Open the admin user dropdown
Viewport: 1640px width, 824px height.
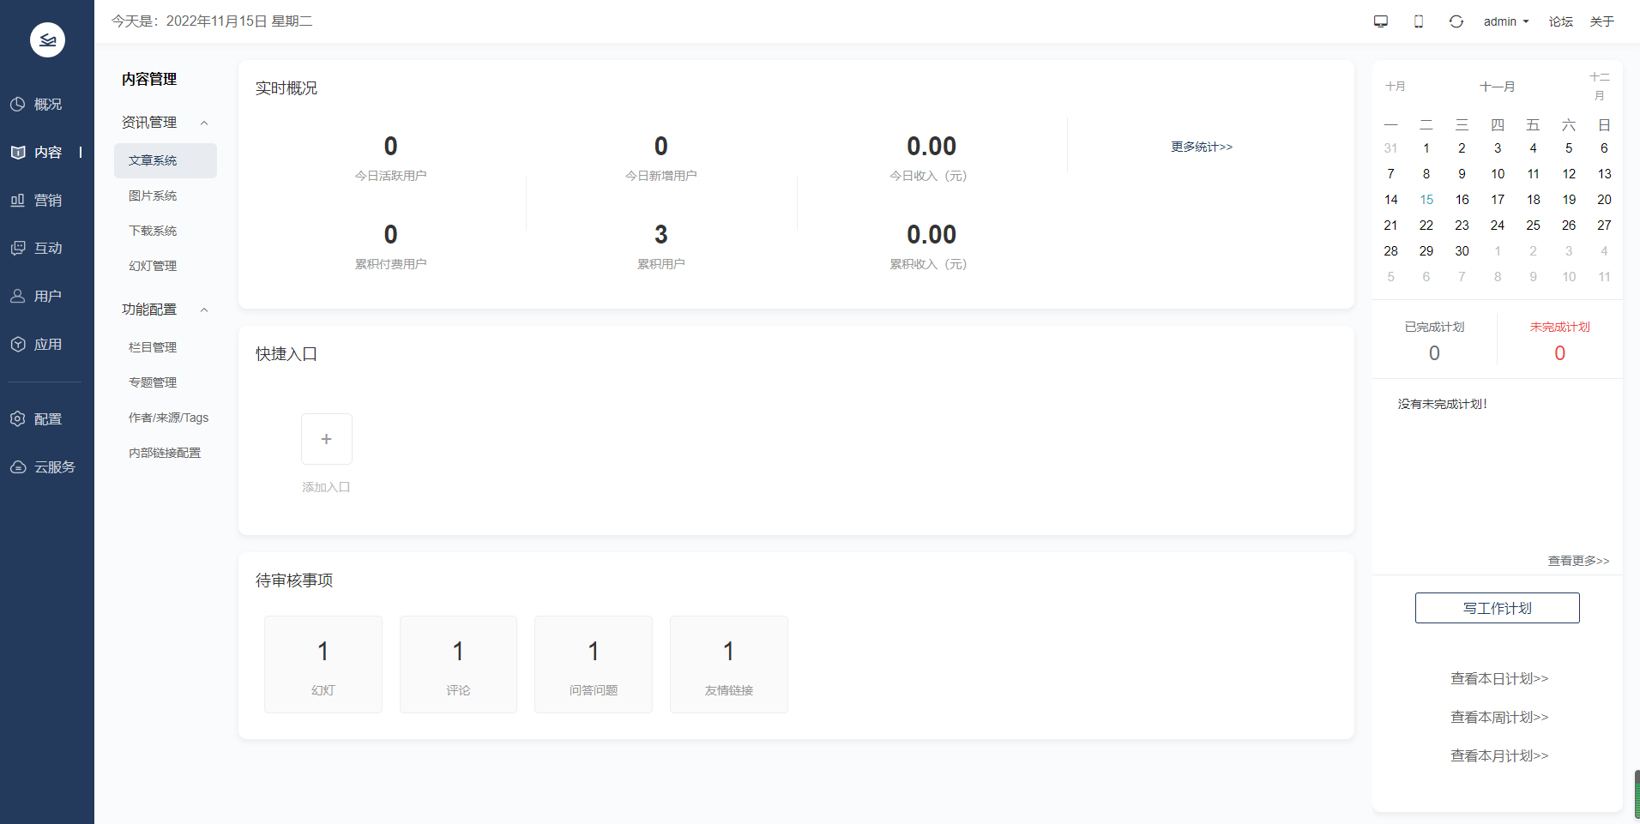[1505, 21]
